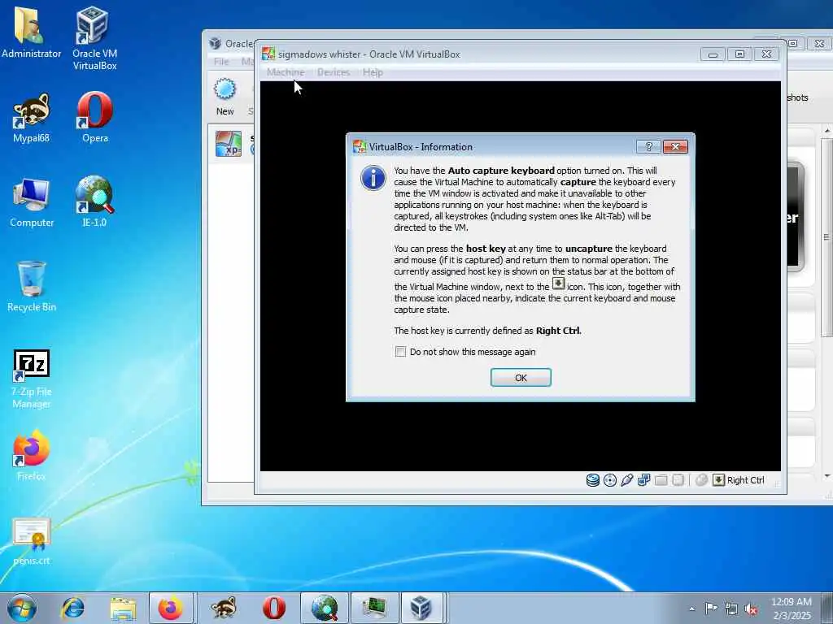The height and width of the screenshot is (624, 833).
Task: Click the New VM icon in VirtualBox Manager
Action: click(x=225, y=97)
